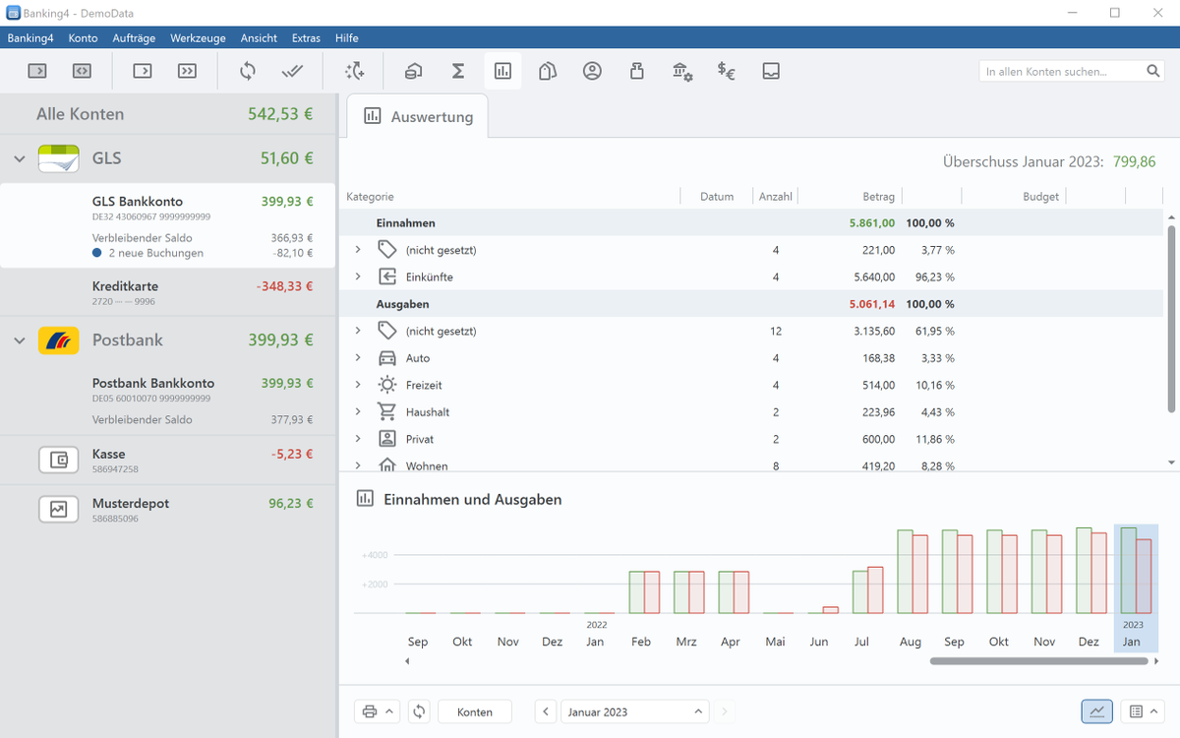This screenshot has width=1180, height=738.
Task: Go to previous month with left arrow
Action: point(547,711)
